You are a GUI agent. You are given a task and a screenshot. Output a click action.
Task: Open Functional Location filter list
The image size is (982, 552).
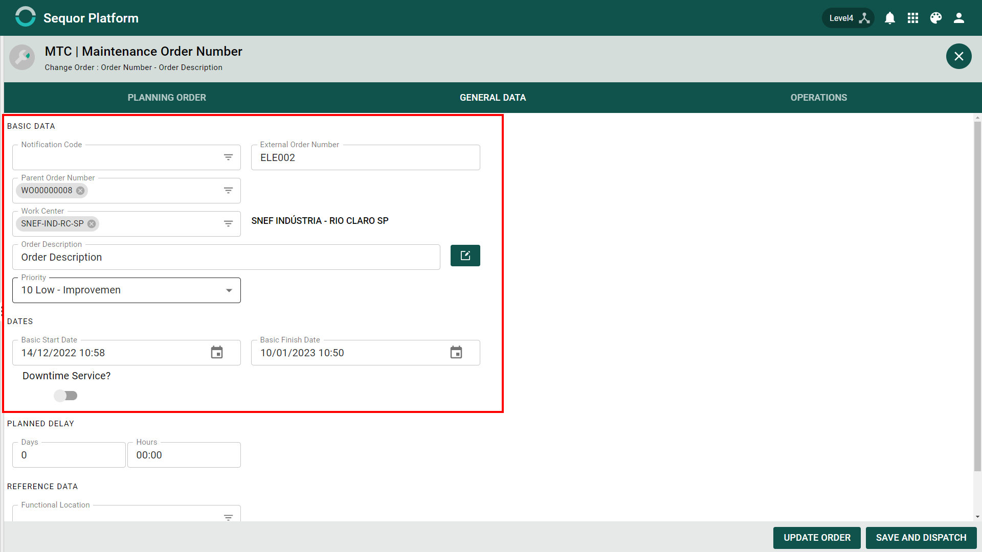point(228,517)
